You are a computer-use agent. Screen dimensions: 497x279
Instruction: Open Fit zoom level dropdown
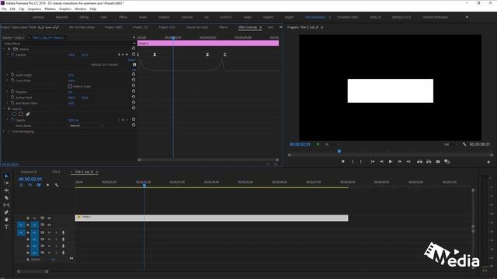[332, 144]
